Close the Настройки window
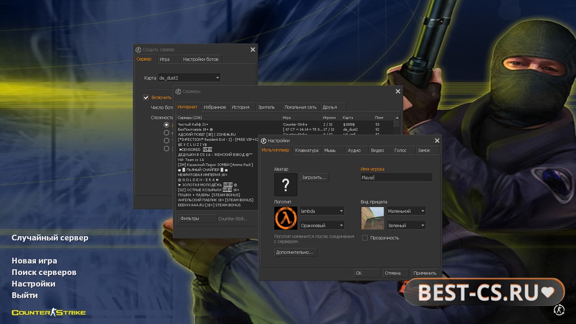 point(437,141)
